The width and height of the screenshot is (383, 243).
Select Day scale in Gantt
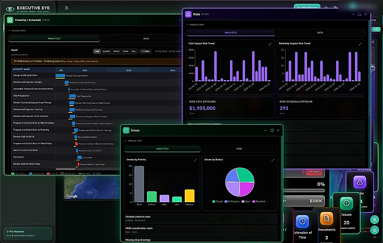134,51
